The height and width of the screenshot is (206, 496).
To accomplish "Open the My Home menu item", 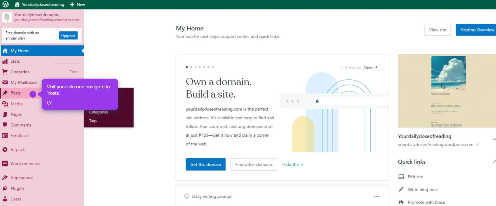I will tap(42, 51).
